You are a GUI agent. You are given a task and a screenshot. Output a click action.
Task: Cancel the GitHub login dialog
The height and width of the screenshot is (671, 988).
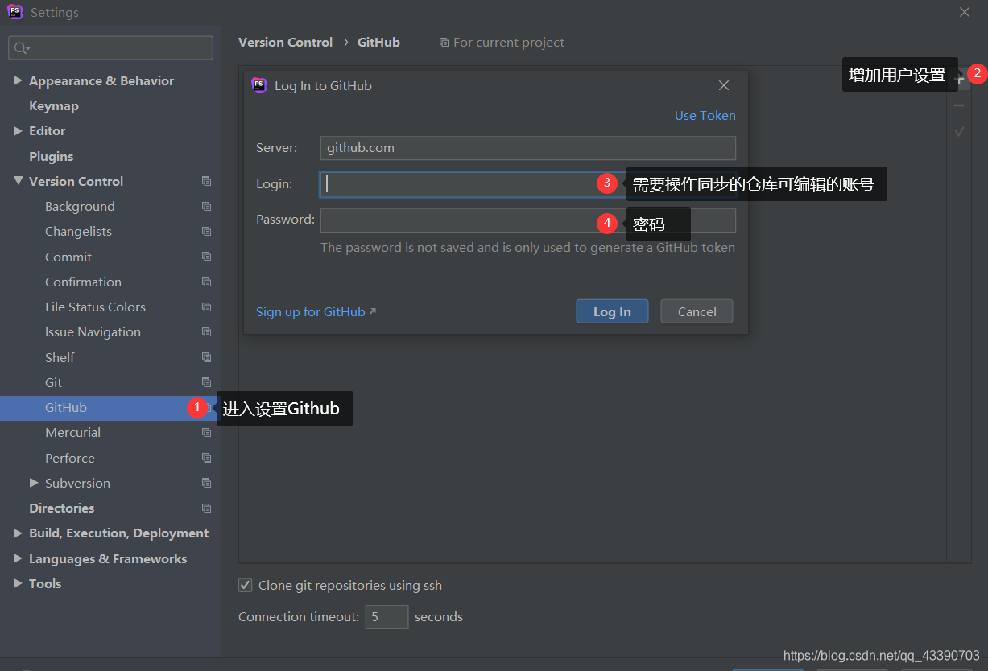click(697, 311)
